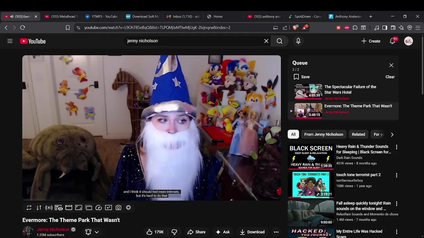Open Brave Shields lion icon

coord(295,27)
